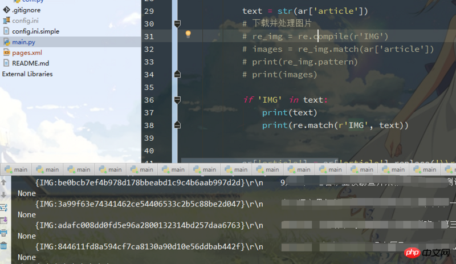The height and width of the screenshot is (264, 456).
Task: Click console output starting "{IMG:be0bcb7ef4b978"
Action: coord(149,182)
